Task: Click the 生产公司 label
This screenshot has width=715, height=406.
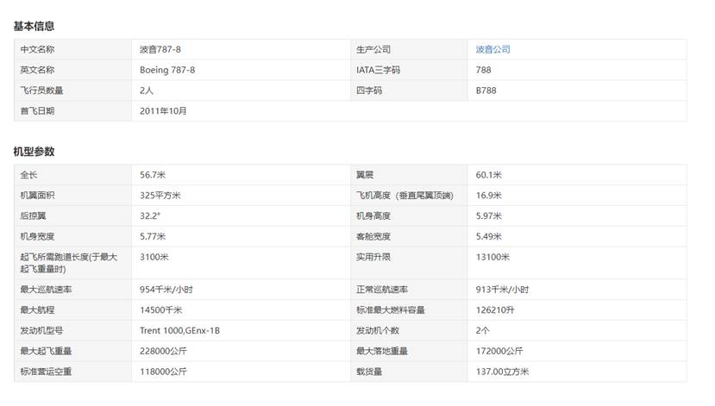Action: click(373, 49)
